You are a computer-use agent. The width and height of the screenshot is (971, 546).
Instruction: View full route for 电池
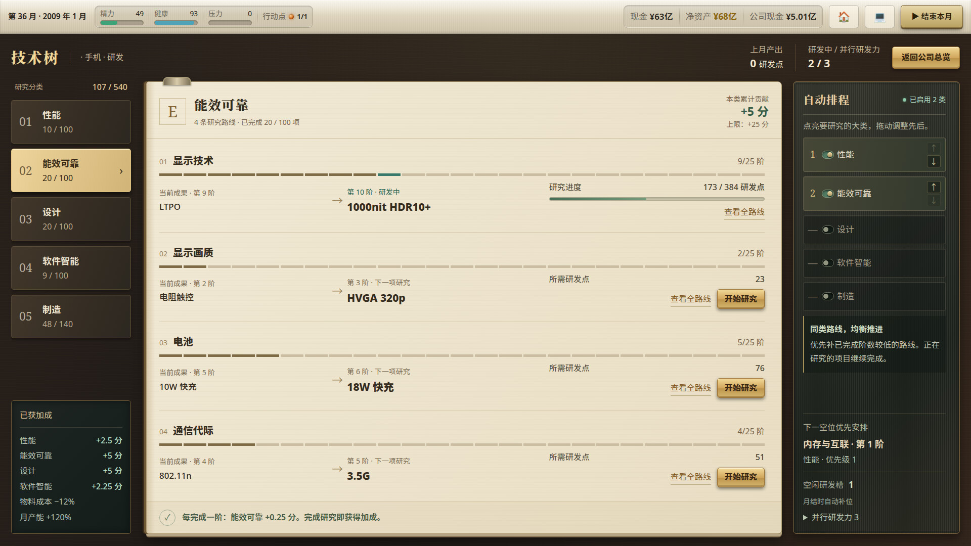click(x=690, y=388)
